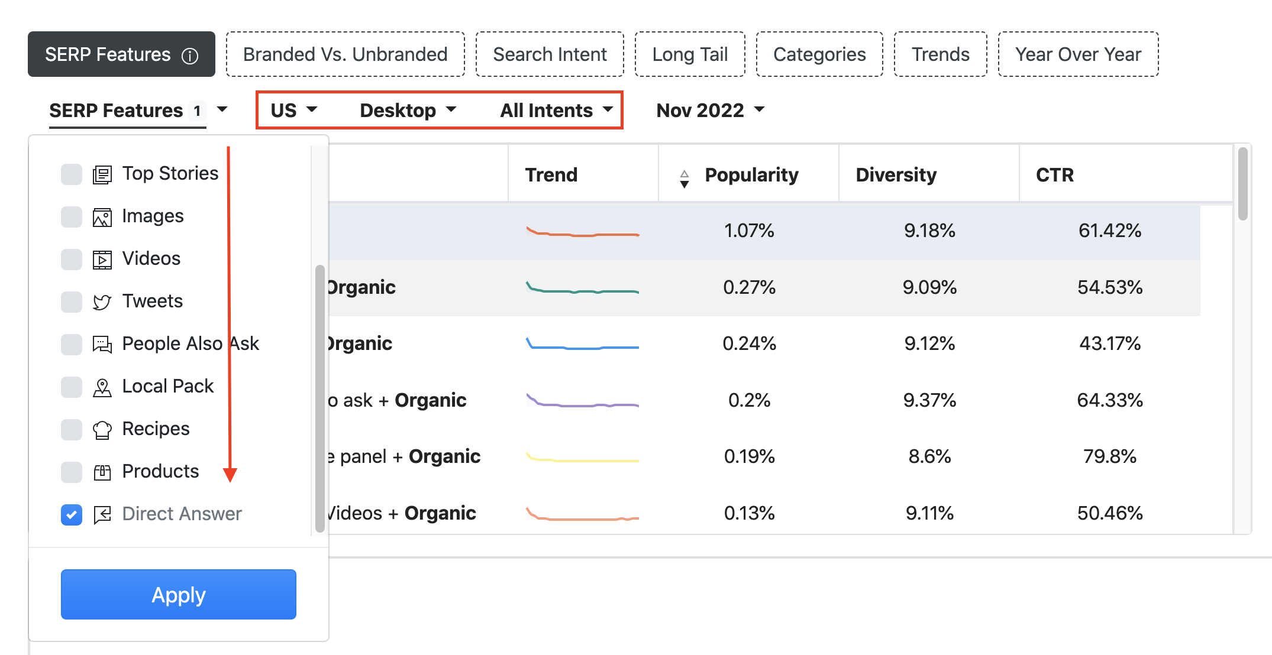Click the Local Pack map pin icon

pos(102,387)
